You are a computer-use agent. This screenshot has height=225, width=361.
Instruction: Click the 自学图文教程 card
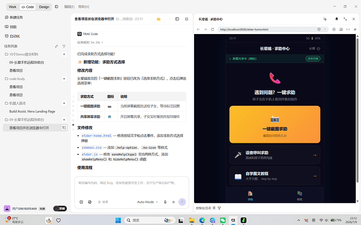(x=275, y=176)
